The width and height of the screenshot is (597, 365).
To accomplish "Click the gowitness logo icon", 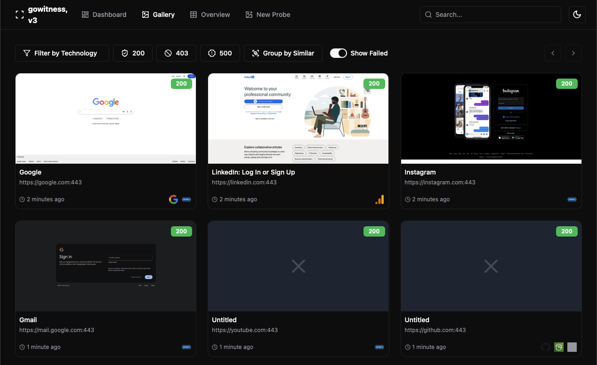I will (19, 15).
